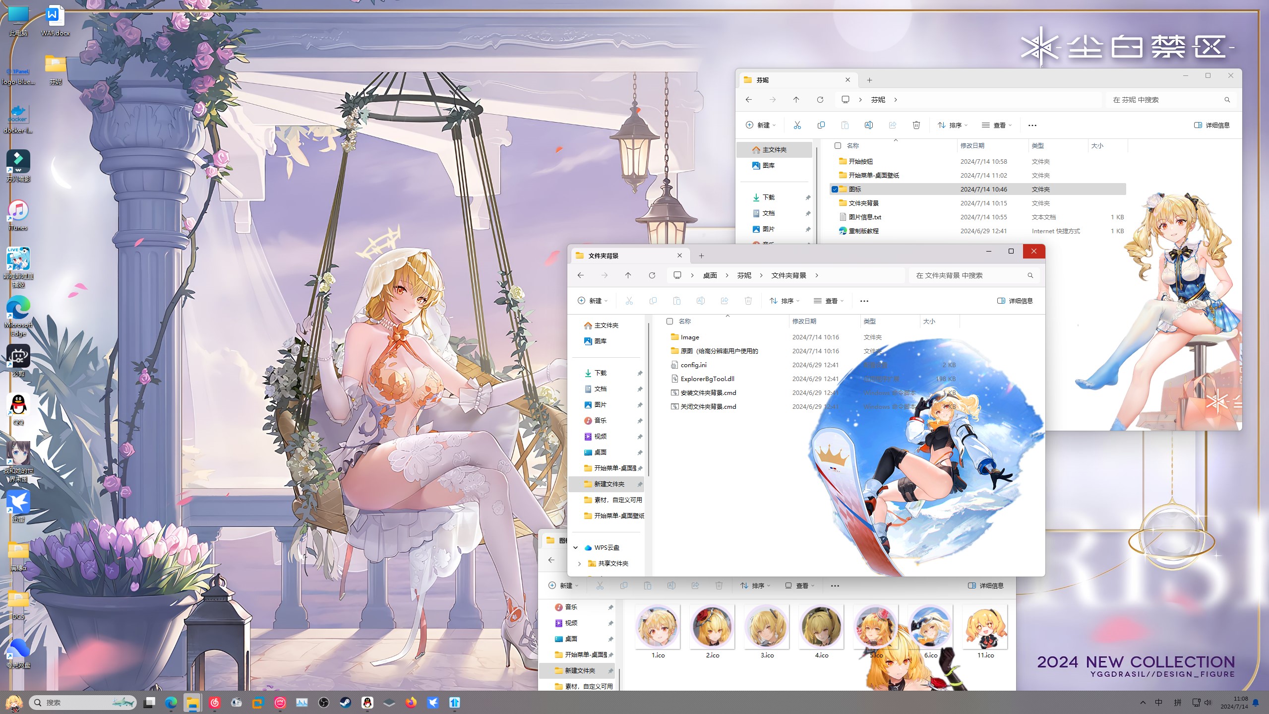Click the copy icon in 芬妮 window toolbar
Image resolution: width=1269 pixels, height=714 pixels.
(821, 125)
